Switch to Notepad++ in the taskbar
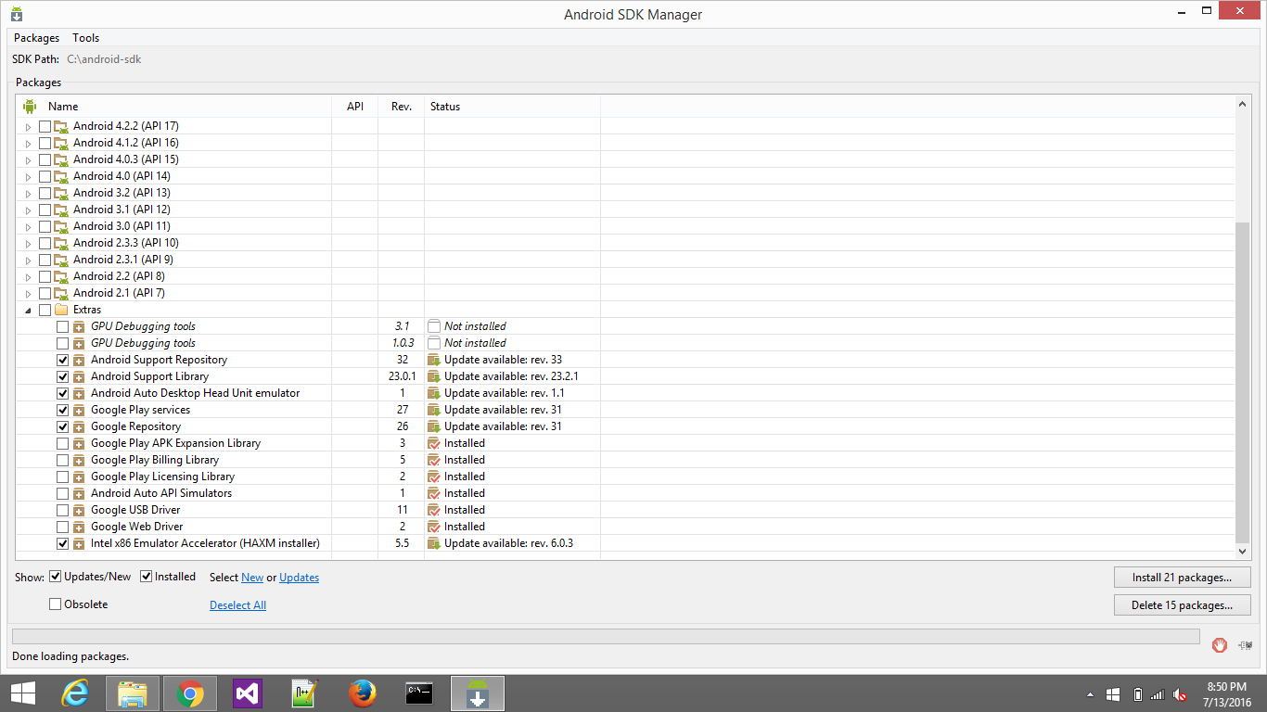 pyautogui.click(x=305, y=693)
